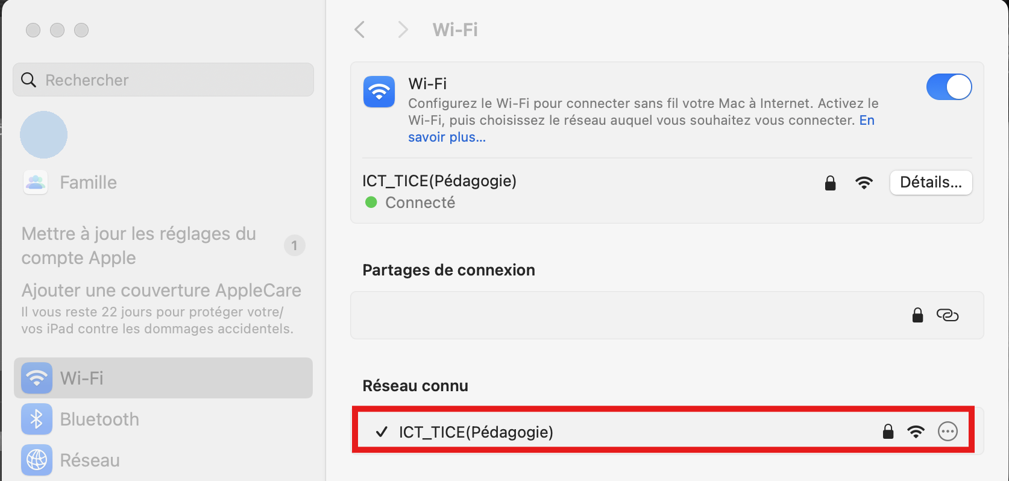This screenshot has height=481, width=1009.
Task: Click the magnifying glass in the search field
Action: 28,80
